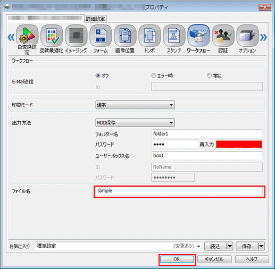Open the 保存 button's dropdown arrow

click(261, 246)
